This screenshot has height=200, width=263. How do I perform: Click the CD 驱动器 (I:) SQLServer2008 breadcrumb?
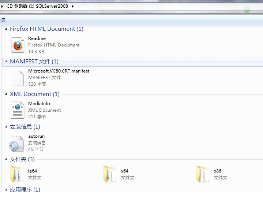pos(37,6)
